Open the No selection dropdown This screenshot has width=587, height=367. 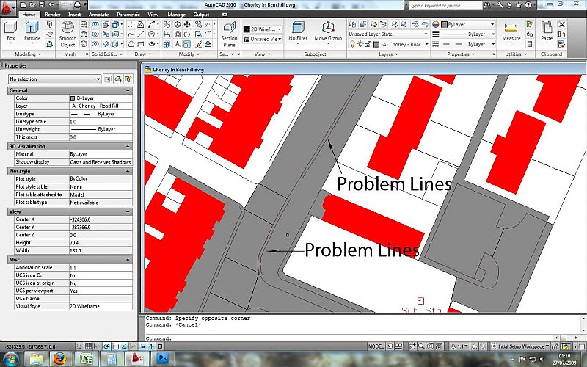[55, 79]
